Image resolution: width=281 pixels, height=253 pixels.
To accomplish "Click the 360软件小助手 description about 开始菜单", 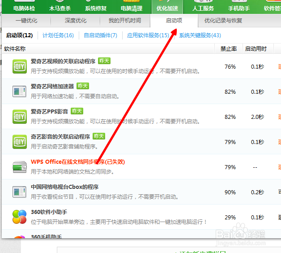I will [119, 222].
